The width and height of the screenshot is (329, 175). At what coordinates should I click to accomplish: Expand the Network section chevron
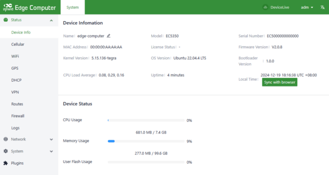point(51,139)
